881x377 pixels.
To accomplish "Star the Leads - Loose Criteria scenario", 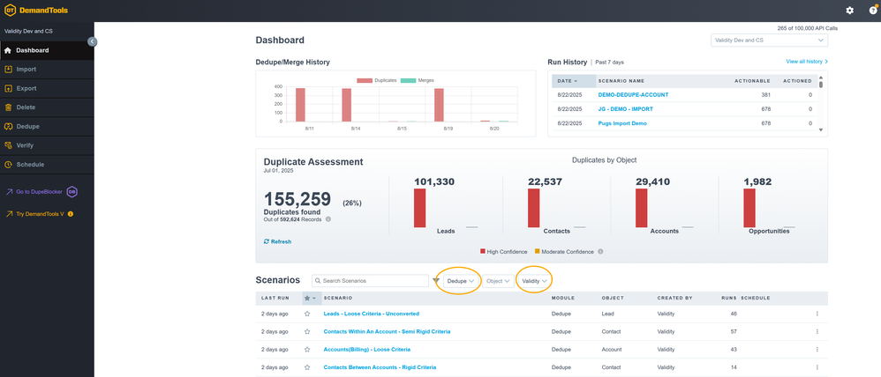I will pyautogui.click(x=307, y=314).
